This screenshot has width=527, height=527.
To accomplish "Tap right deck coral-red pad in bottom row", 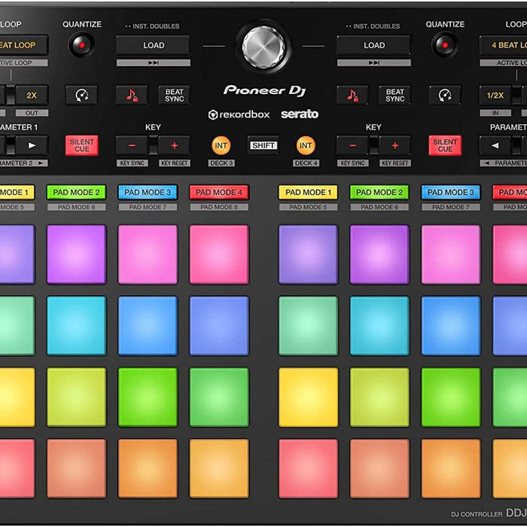I will [x=308, y=468].
